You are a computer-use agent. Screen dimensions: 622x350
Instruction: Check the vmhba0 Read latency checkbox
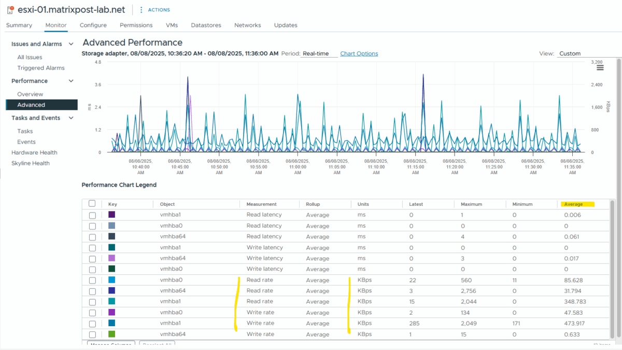click(92, 226)
